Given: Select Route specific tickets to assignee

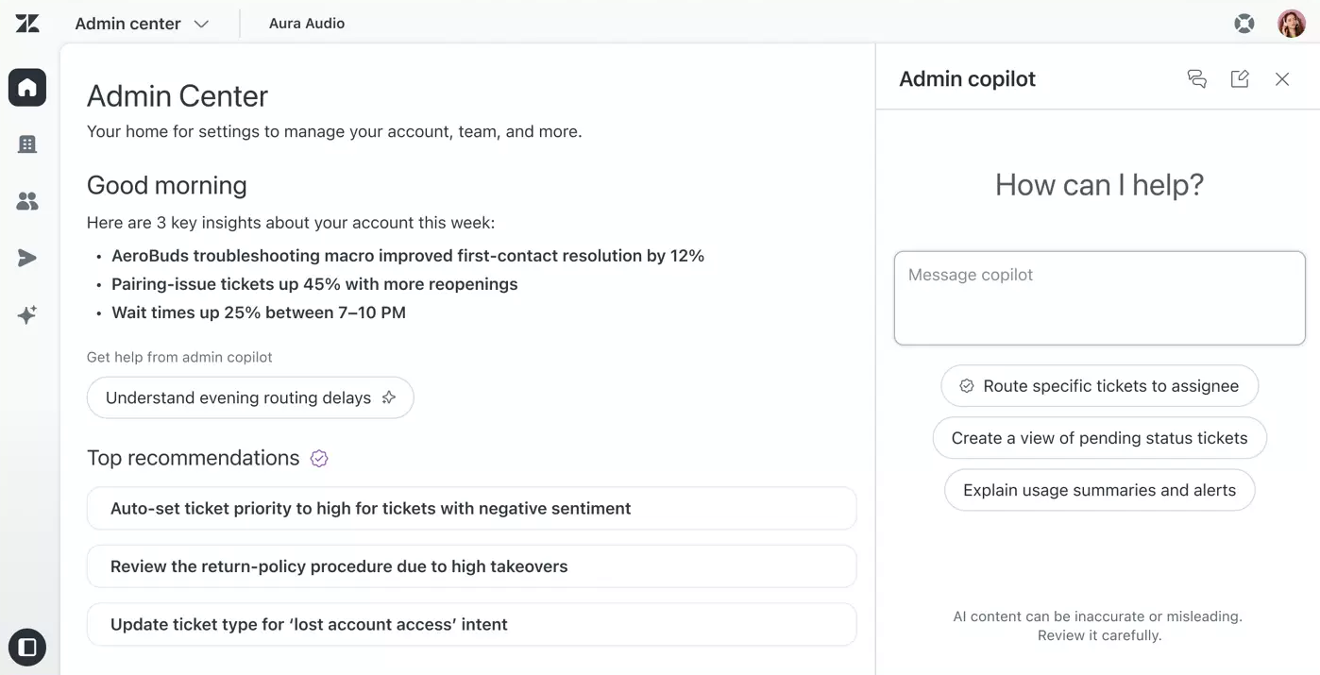Looking at the screenshot, I should tap(1099, 385).
